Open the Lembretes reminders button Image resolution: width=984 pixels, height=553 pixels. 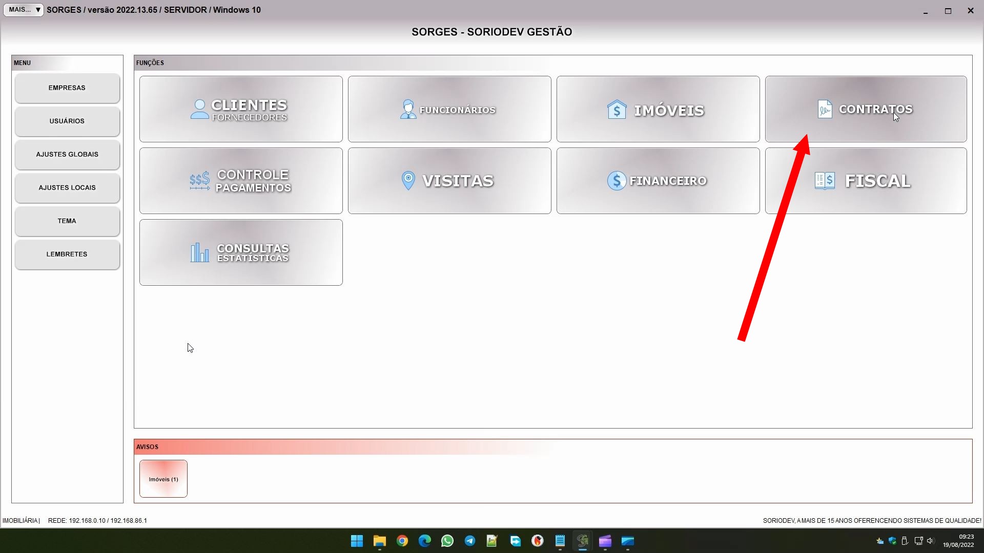click(67, 254)
